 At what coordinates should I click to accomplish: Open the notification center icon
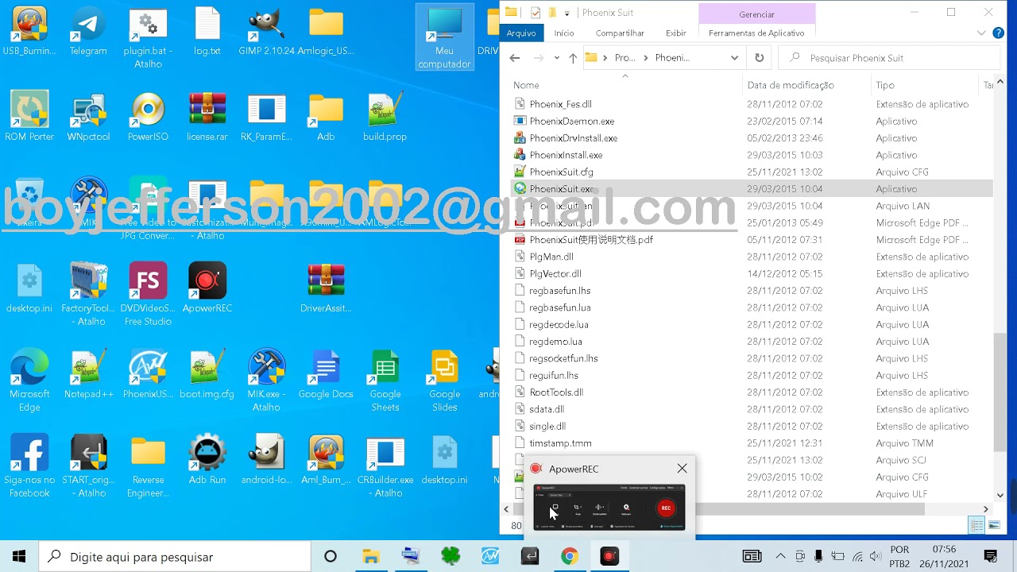tap(991, 556)
